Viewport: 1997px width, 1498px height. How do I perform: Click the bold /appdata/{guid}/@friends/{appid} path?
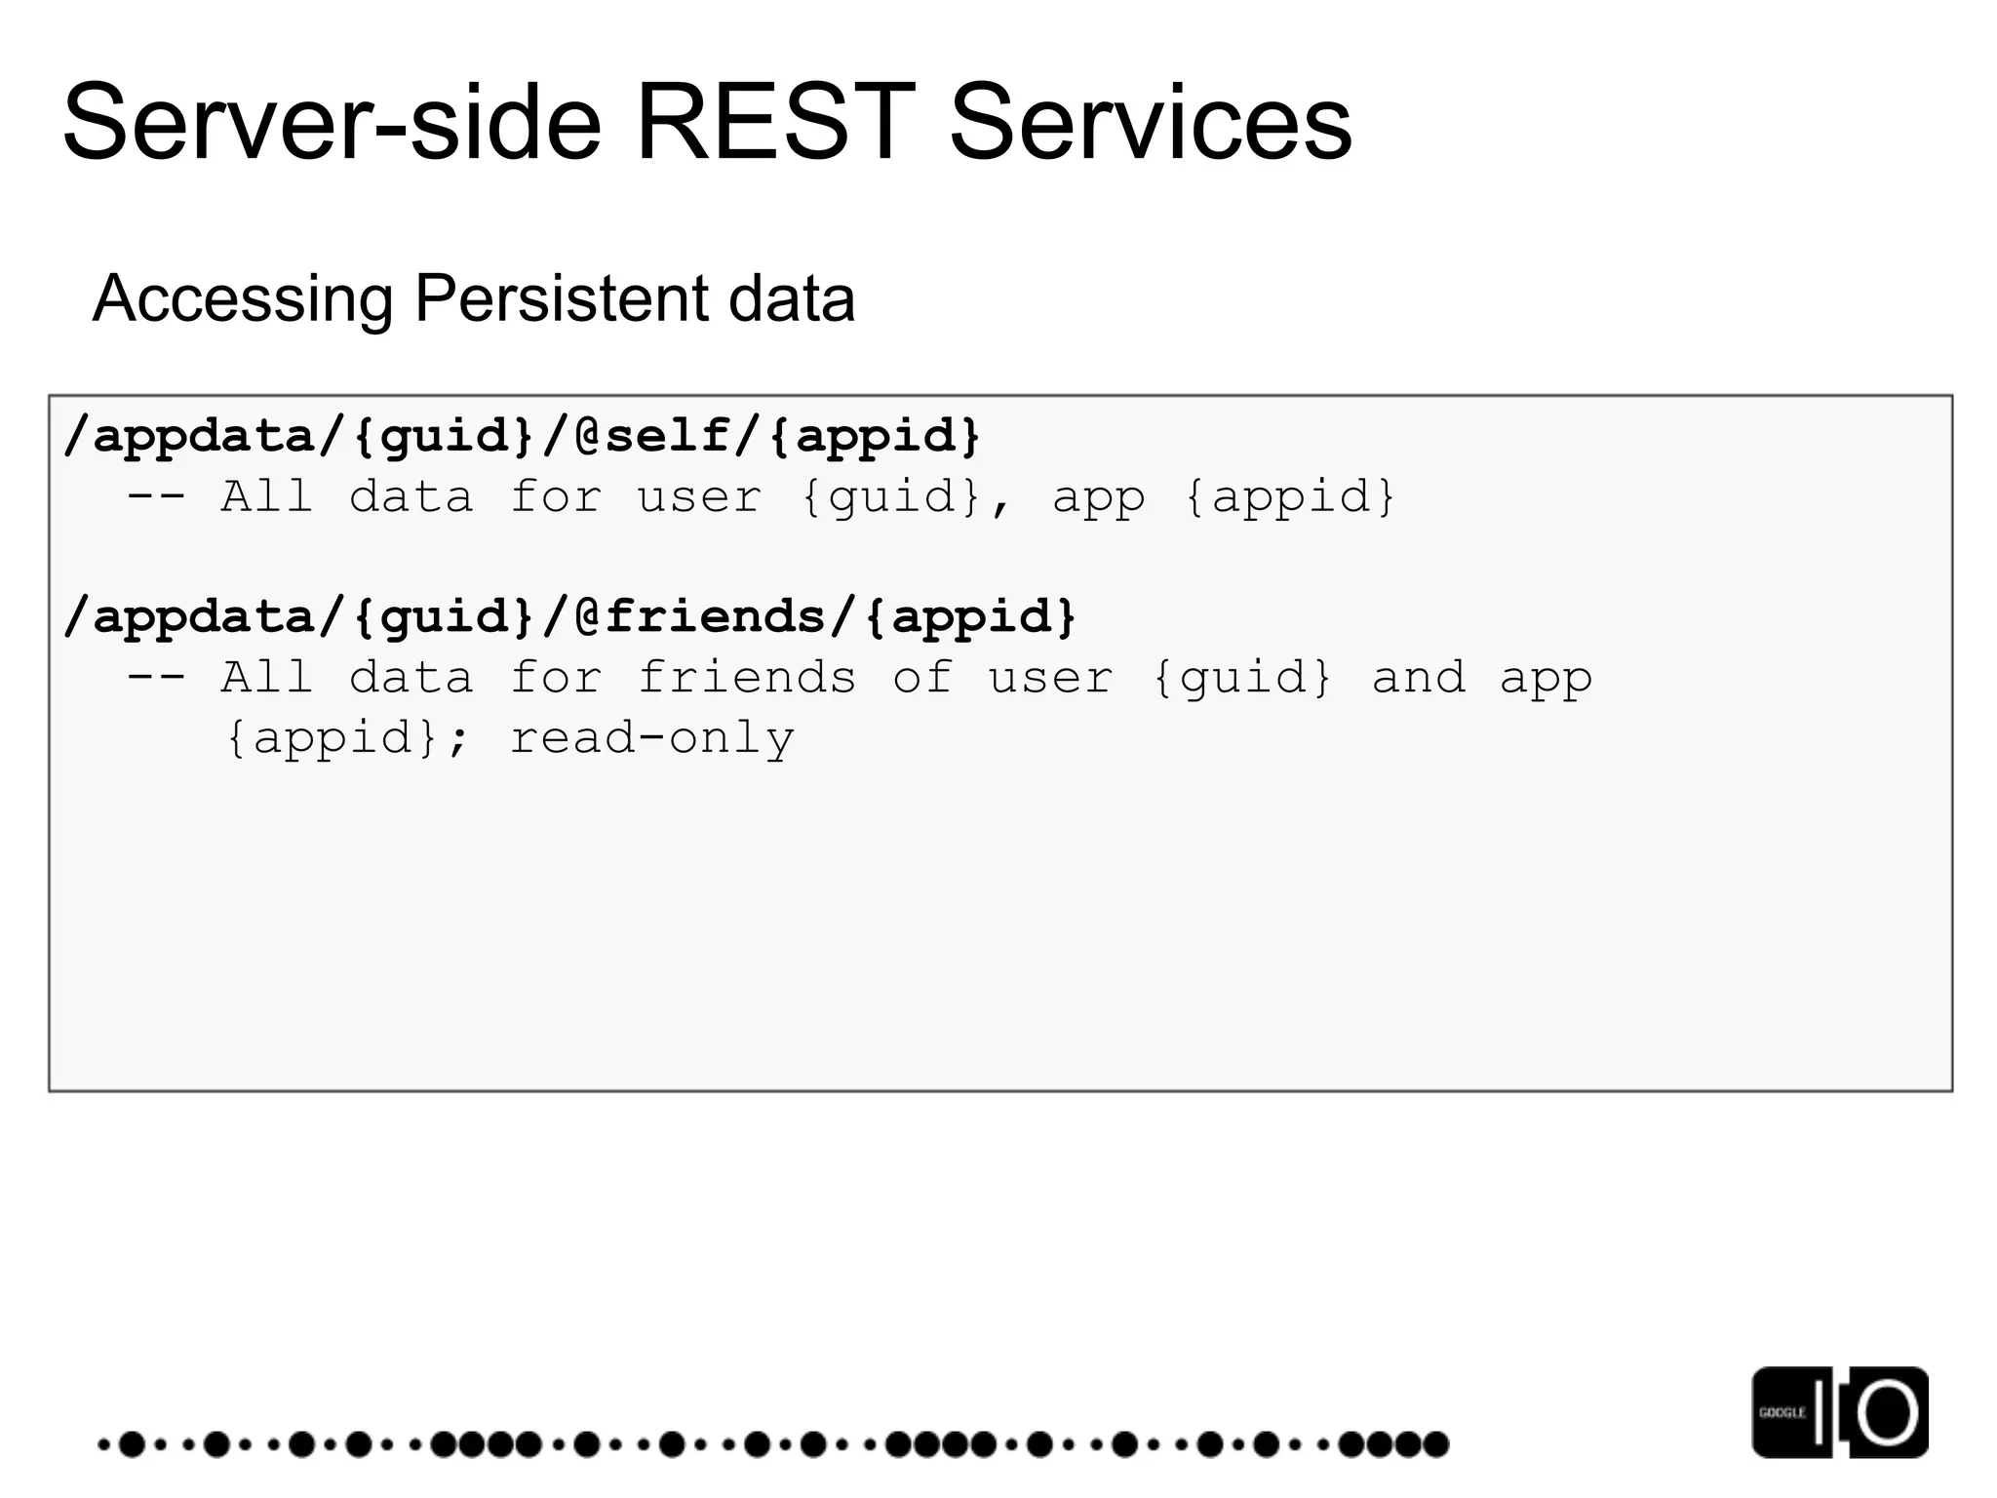click(569, 616)
